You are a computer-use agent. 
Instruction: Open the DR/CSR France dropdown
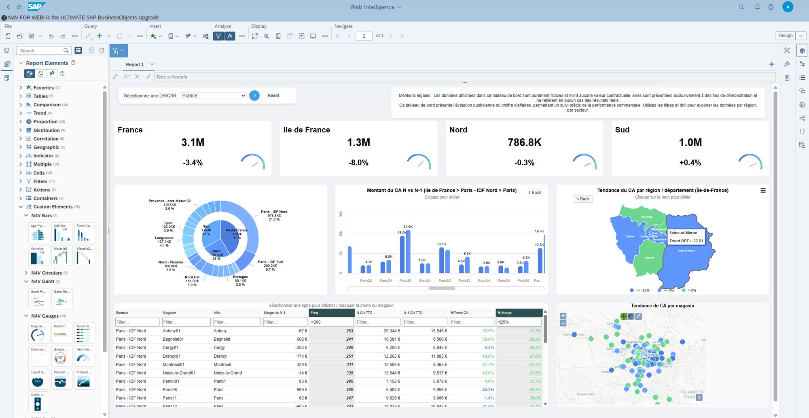coord(213,95)
